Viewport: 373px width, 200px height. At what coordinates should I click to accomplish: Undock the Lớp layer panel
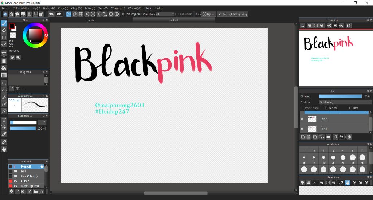click(x=368, y=91)
